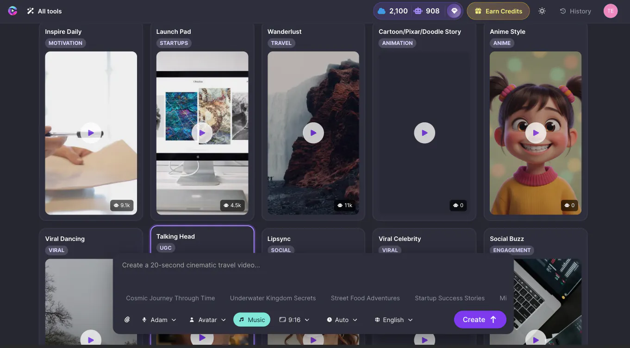This screenshot has width=630, height=348.
Task: Play the Launch Pad video
Action: click(x=202, y=133)
